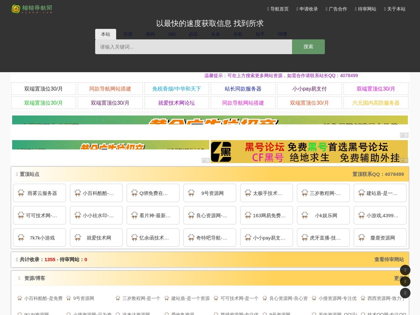Click the green 搜索 button
Image resolution: width=420 pixels, height=315 pixels.
tap(308, 47)
